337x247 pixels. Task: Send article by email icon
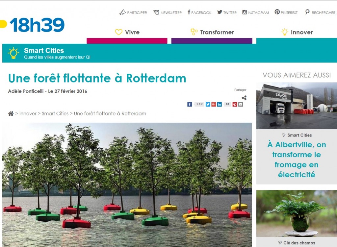pyautogui.click(x=241, y=104)
